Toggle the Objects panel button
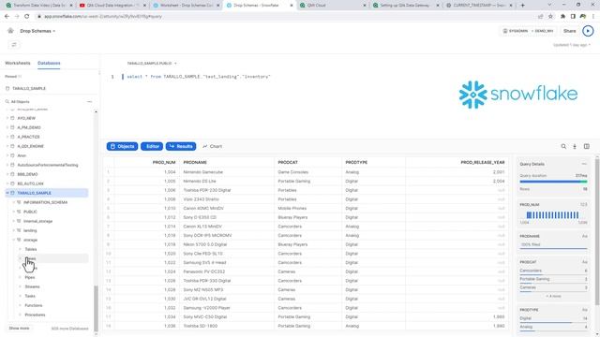Screen dimensions: 600x337 pyautogui.click(x=122, y=146)
